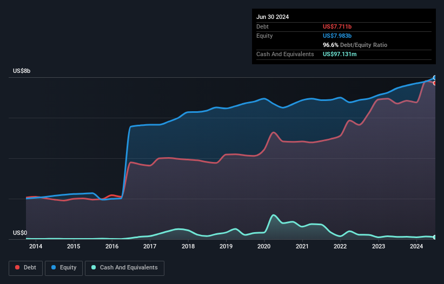Click tooltip Cash And Equivalents row label
444x284 pixels.
pos(285,54)
